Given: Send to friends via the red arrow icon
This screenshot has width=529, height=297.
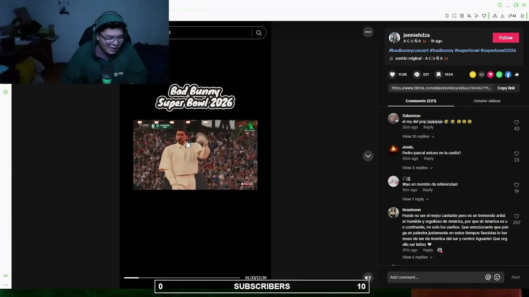Looking at the screenshot, I should tap(490, 75).
